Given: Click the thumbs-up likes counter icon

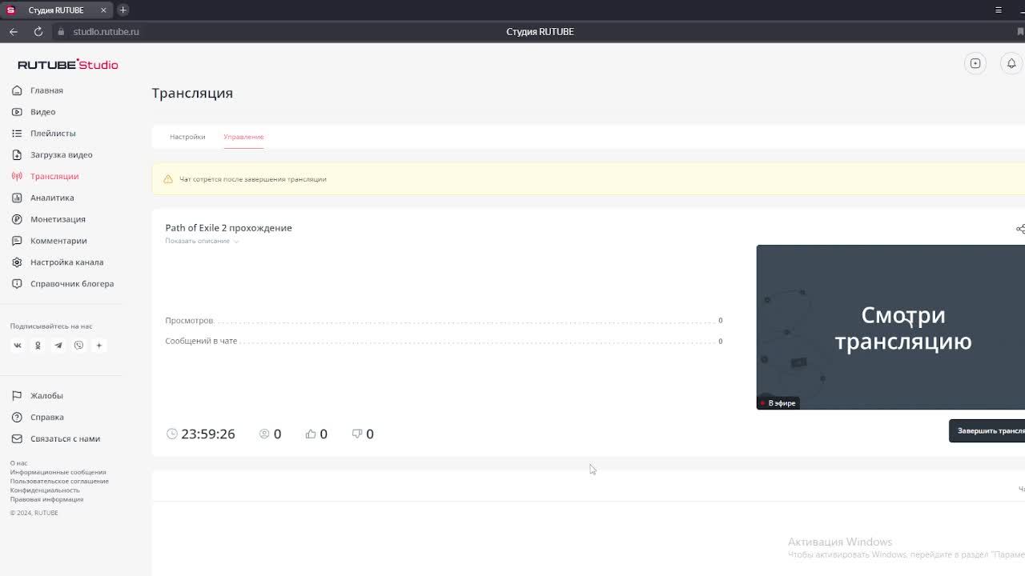Looking at the screenshot, I should [x=311, y=434].
